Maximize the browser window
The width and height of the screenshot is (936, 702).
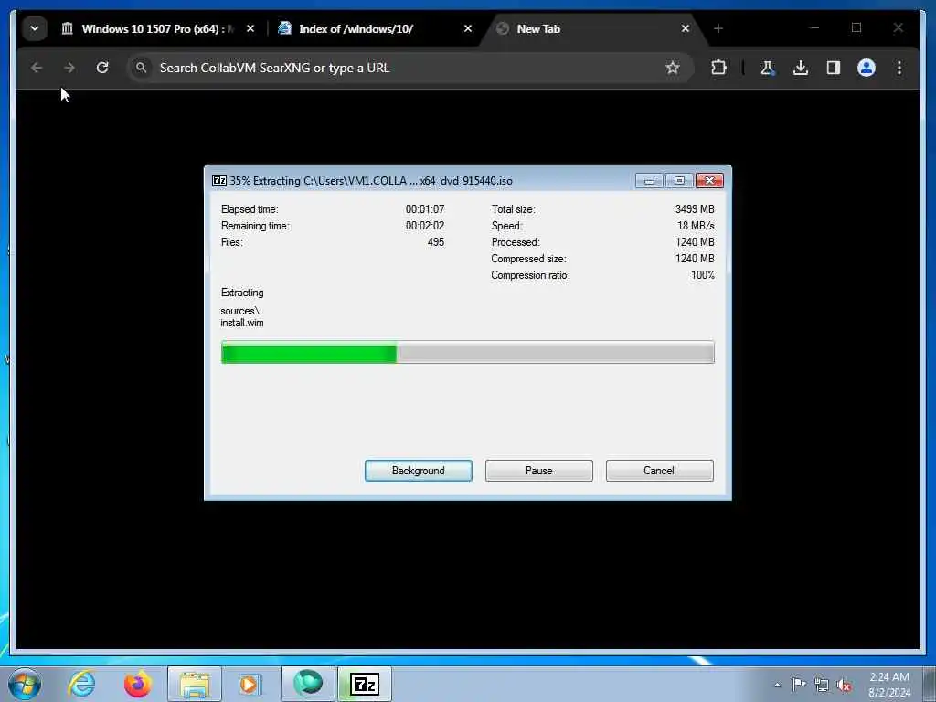[856, 27]
